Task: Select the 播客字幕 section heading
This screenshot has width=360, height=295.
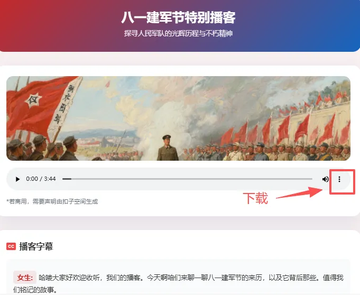Action: click(x=36, y=246)
